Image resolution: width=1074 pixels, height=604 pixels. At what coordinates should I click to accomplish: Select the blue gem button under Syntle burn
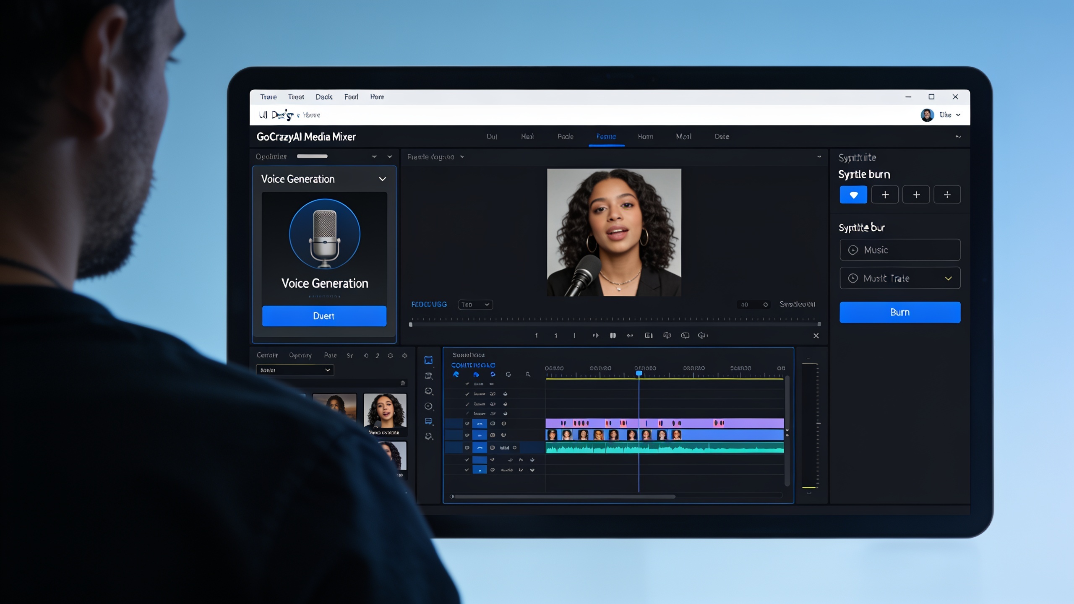coord(853,195)
